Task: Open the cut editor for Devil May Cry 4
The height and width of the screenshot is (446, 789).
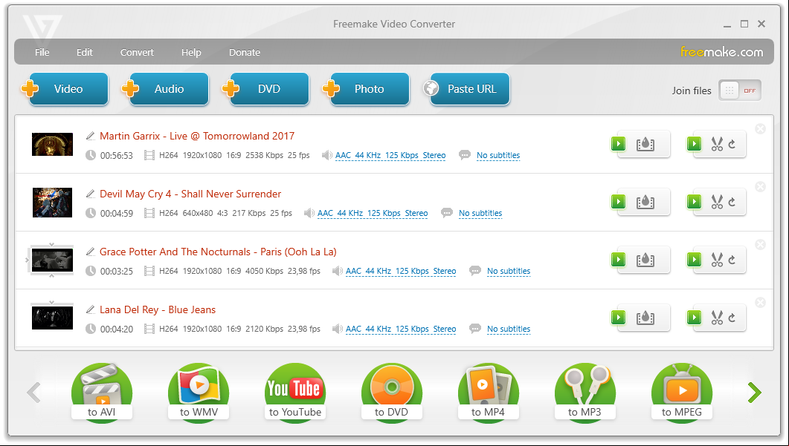Action: tap(716, 202)
